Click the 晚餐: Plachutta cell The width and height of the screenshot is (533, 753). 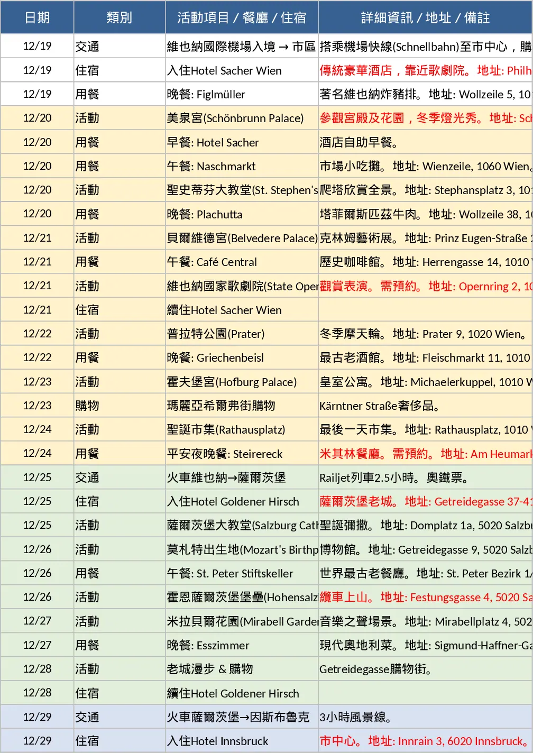[x=242, y=214]
